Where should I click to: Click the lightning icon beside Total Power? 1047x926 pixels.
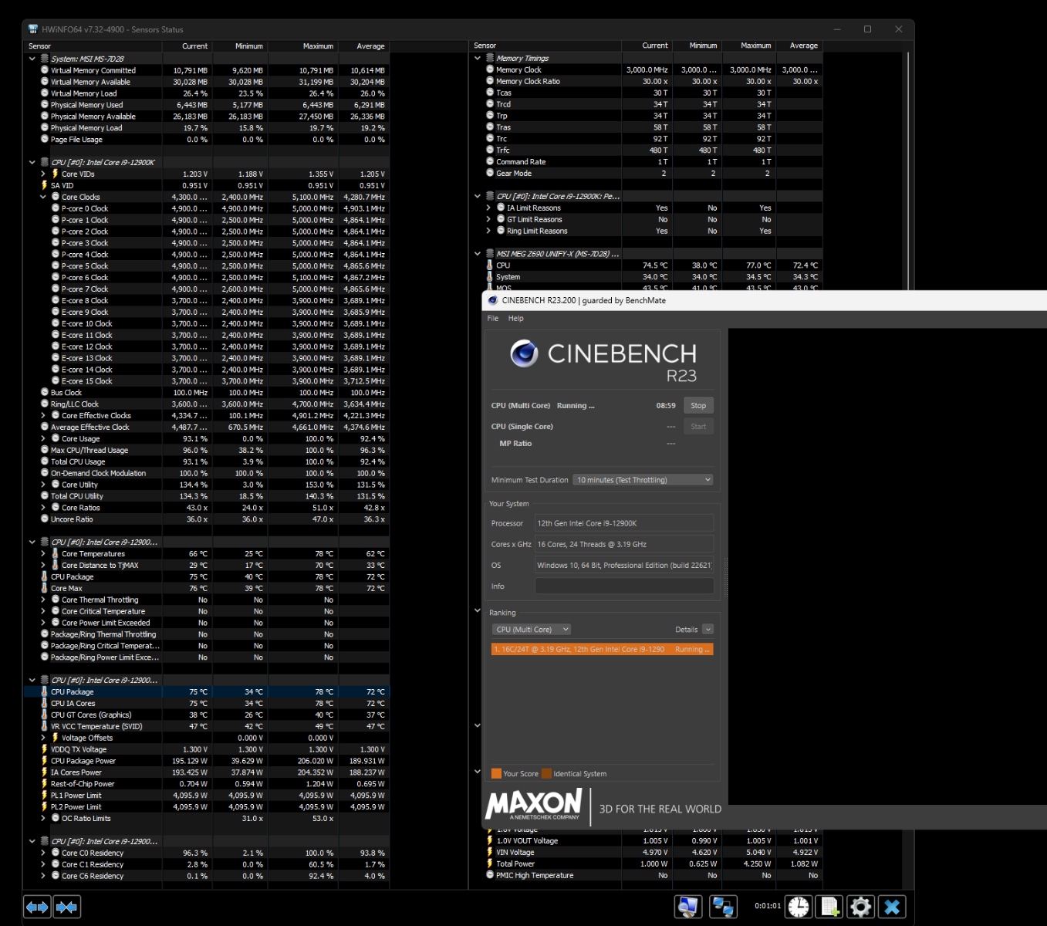[x=490, y=864]
